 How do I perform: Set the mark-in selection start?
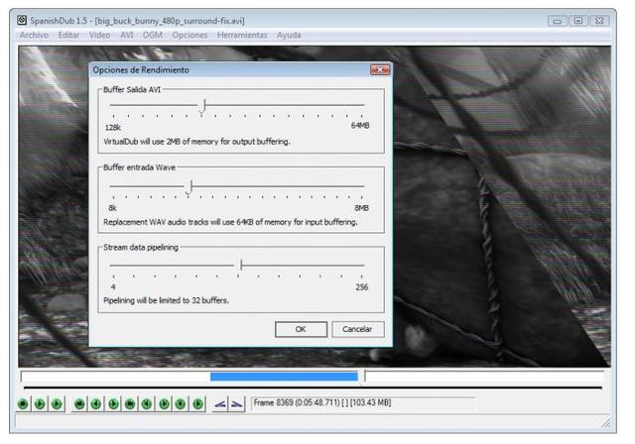tap(220, 403)
